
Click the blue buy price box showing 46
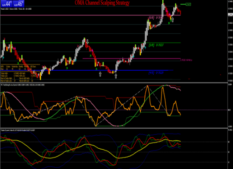point(18,4)
